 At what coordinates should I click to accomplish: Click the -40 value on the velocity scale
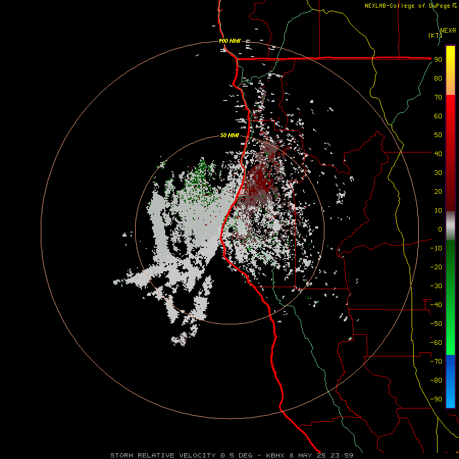(436, 305)
